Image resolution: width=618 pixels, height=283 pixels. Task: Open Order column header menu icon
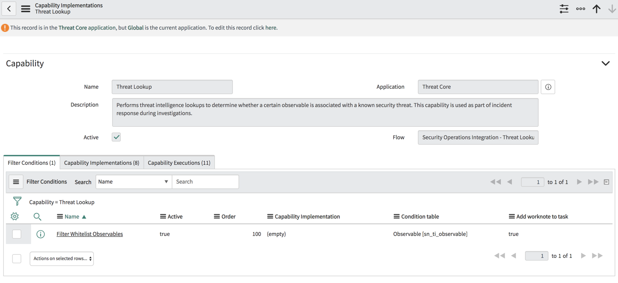pos(217,217)
